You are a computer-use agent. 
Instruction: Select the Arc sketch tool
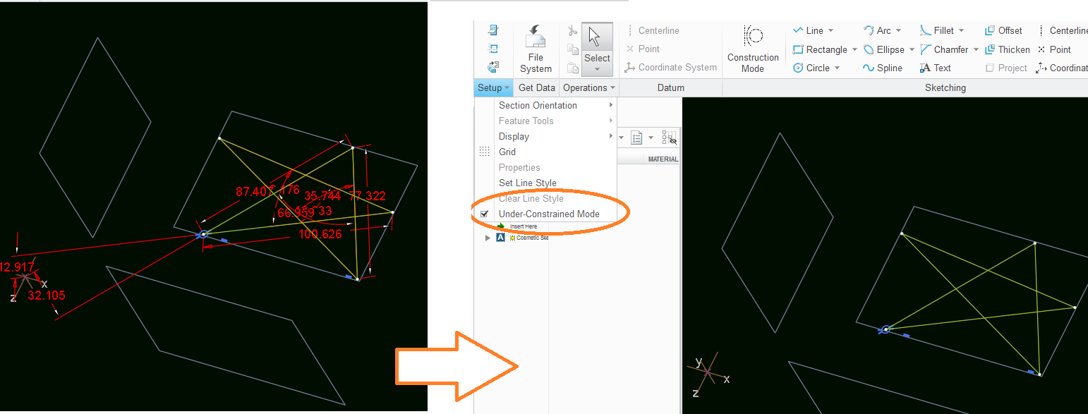876,30
